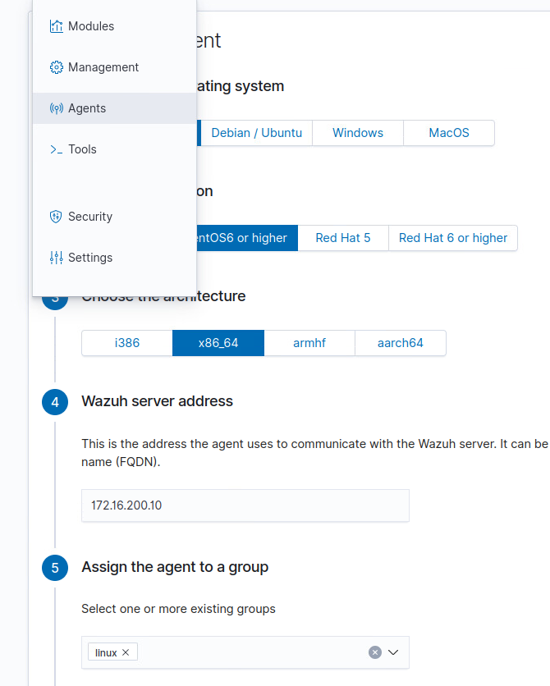Choose the aarch64 architecture button
This screenshot has height=686, width=550.
point(400,343)
